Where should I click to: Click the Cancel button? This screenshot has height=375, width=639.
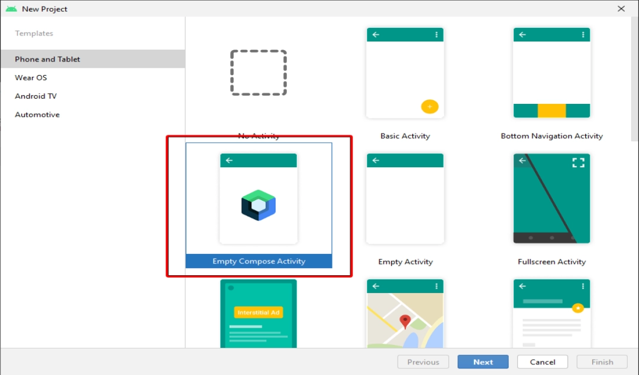click(x=543, y=361)
